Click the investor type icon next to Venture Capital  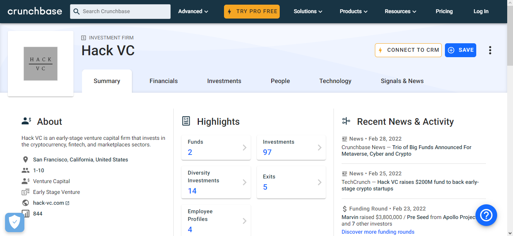pyautogui.click(x=26, y=181)
